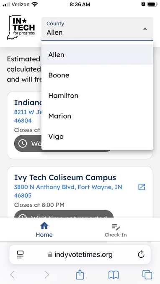
Task: Select Allen in the county list
Action: point(97,55)
